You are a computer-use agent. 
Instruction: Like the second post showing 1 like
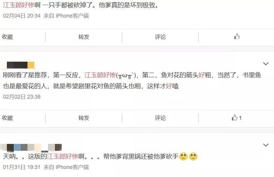237,118
